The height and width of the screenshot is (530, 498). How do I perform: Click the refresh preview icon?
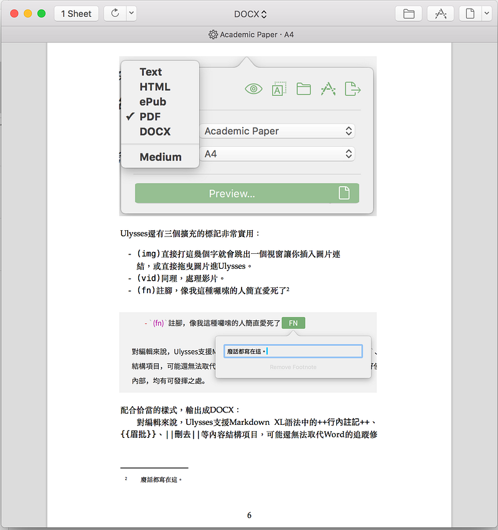(x=115, y=14)
